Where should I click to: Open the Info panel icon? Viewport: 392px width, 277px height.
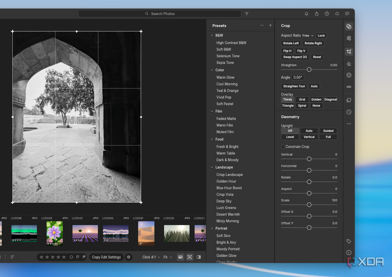coord(349,253)
